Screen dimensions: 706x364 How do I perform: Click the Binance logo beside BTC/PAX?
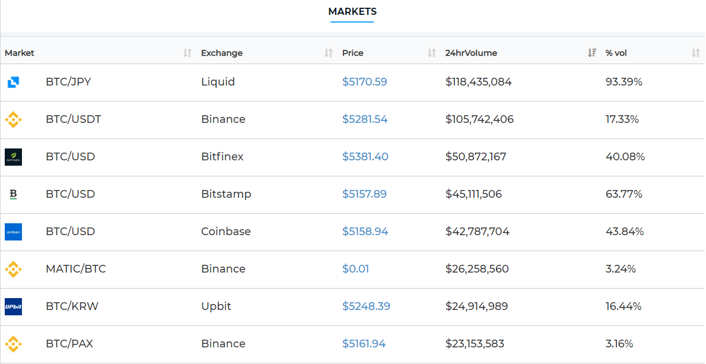coord(13,344)
